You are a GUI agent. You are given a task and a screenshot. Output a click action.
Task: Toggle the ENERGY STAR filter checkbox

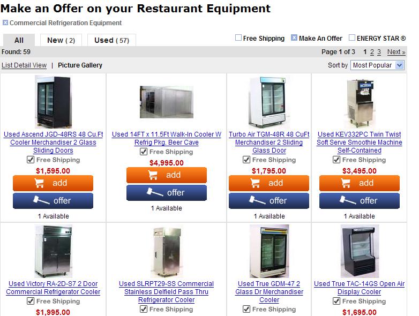(352, 38)
